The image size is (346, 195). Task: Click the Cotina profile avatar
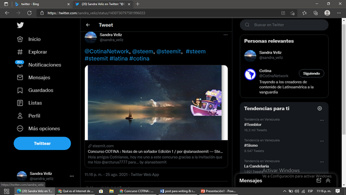(250, 74)
